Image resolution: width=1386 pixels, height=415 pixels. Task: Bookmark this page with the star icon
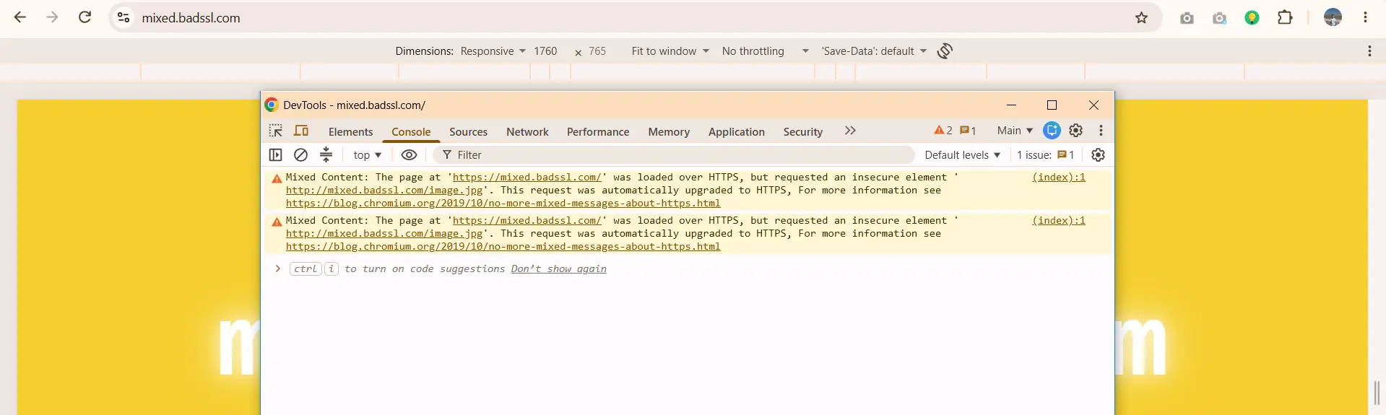pyautogui.click(x=1141, y=17)
